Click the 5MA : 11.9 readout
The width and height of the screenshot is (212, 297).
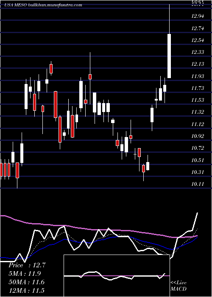(x=25, y=274)
